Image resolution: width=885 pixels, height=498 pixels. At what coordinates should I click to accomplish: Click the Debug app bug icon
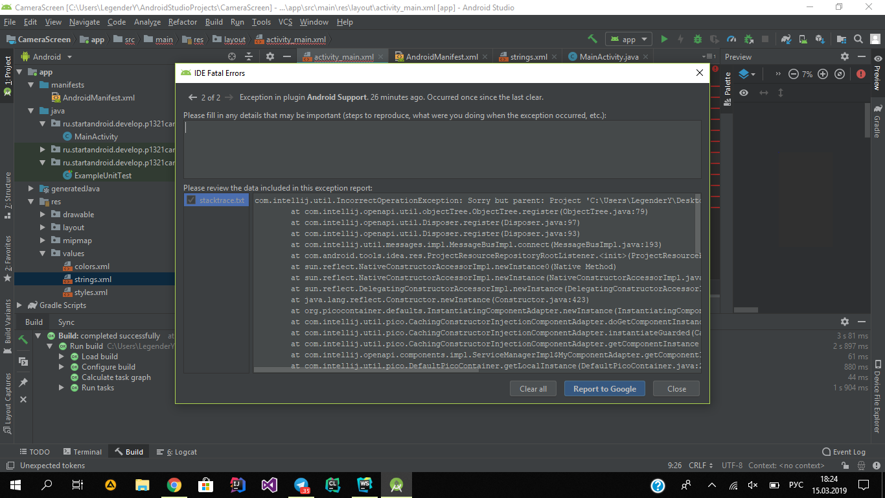tap(698, 39)
